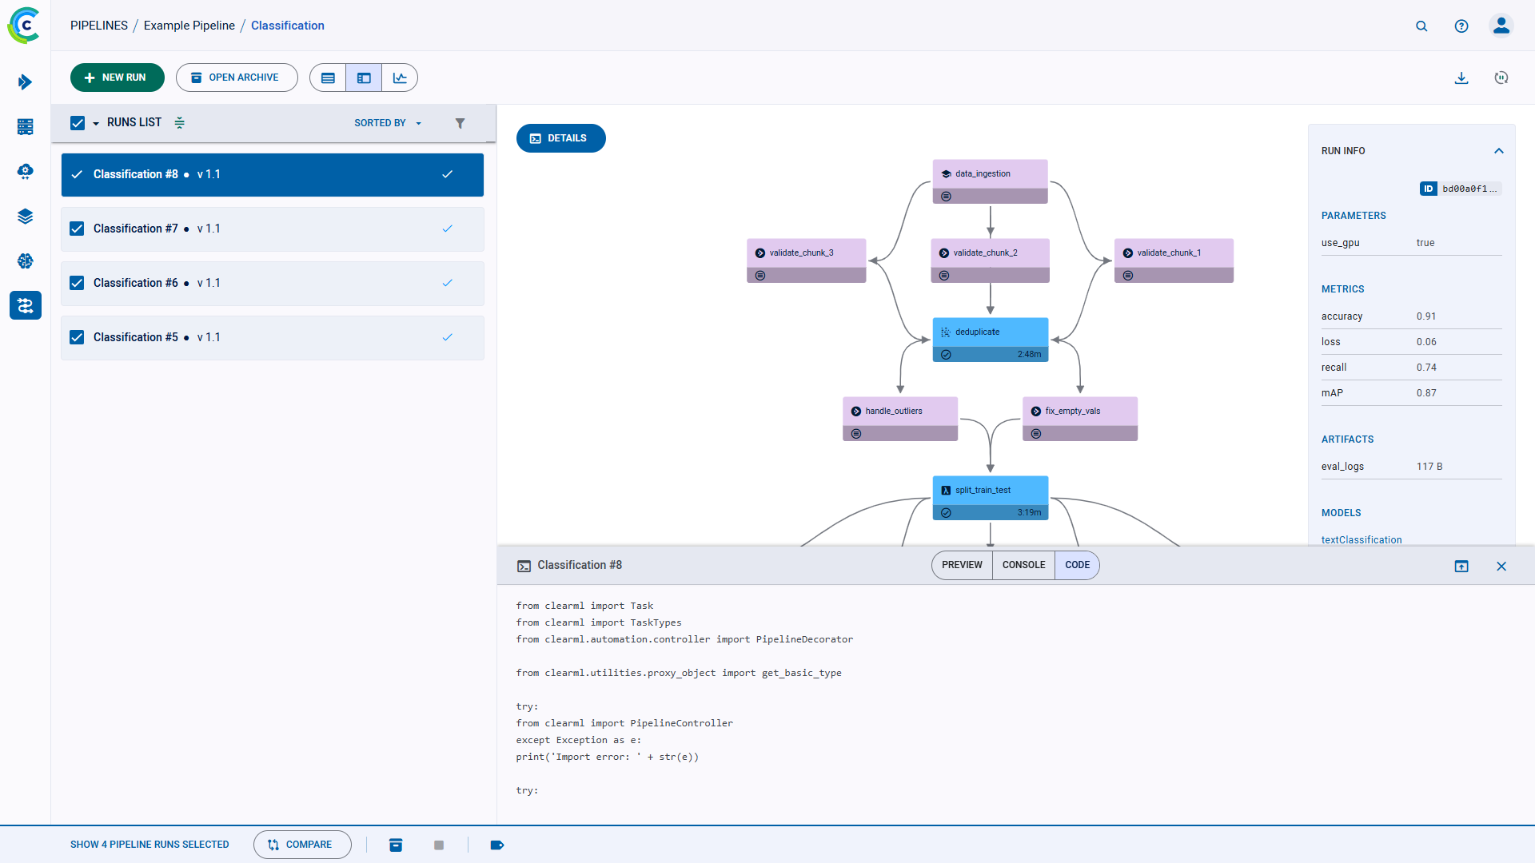Click the NEW RUN button
Screen dimensions: 1535x863
[x=117, y=78]
